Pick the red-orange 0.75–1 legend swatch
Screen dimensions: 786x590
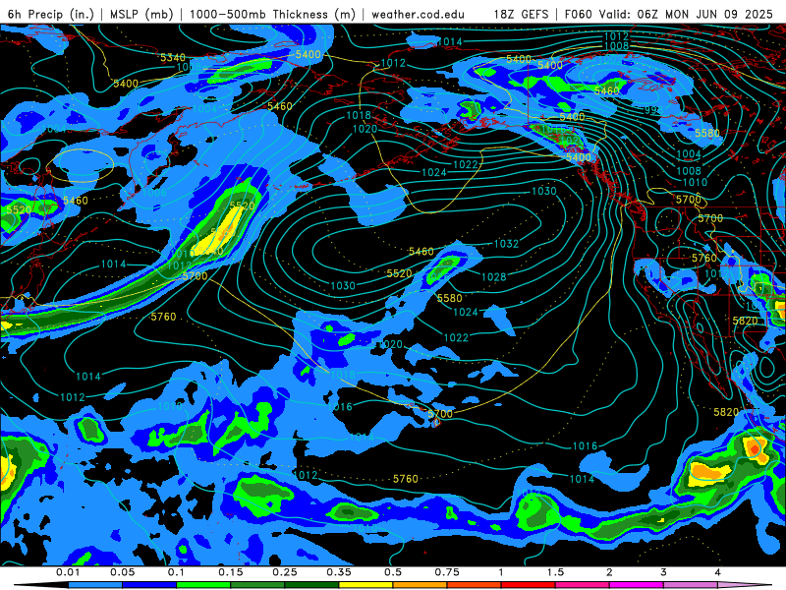(475, 585)
